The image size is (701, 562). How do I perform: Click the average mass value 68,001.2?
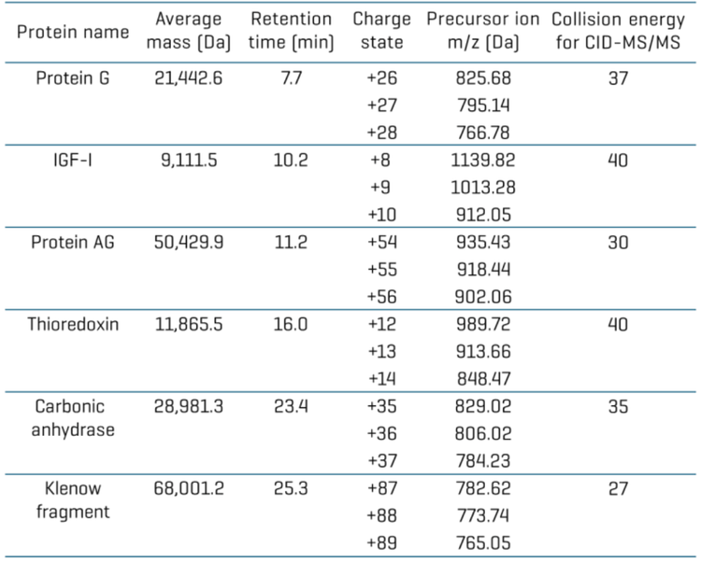(189, 488)
